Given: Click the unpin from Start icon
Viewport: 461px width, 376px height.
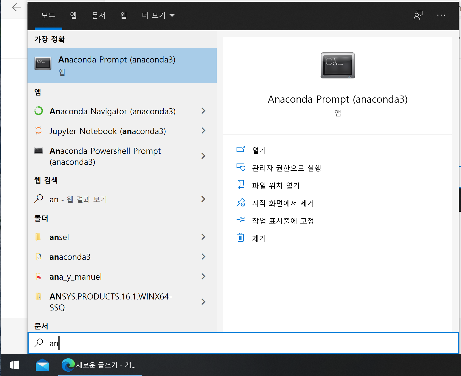Looking at the screenshot, I should click(x=241, y=202).
